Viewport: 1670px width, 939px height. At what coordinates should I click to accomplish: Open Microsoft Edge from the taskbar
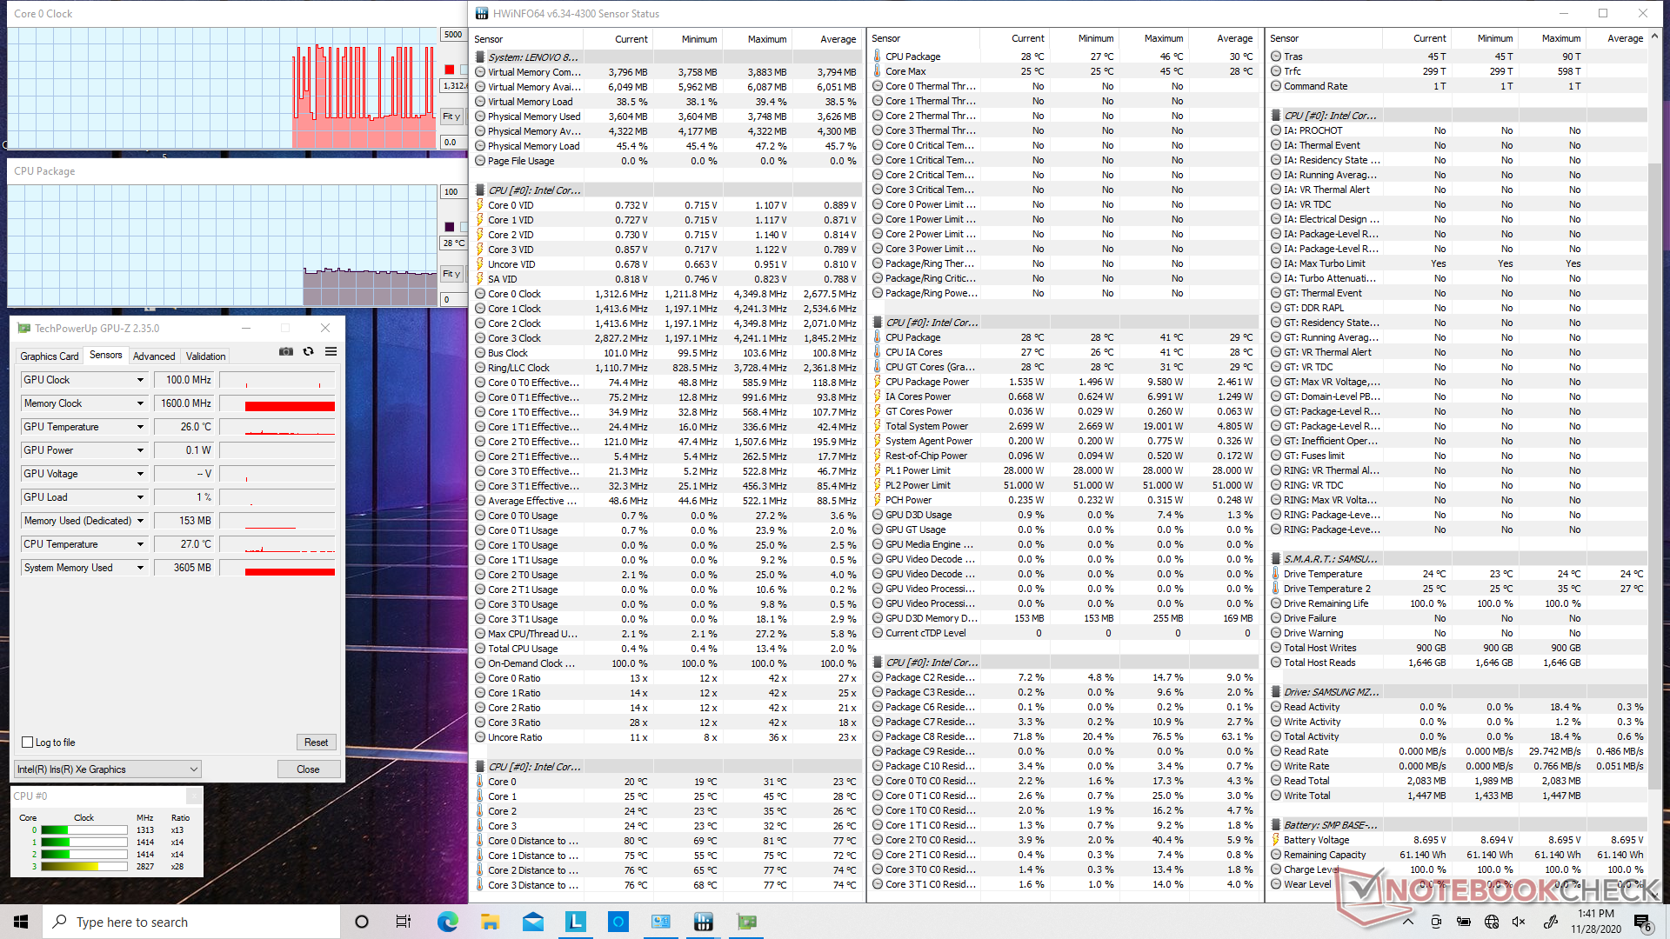[447, 922]
